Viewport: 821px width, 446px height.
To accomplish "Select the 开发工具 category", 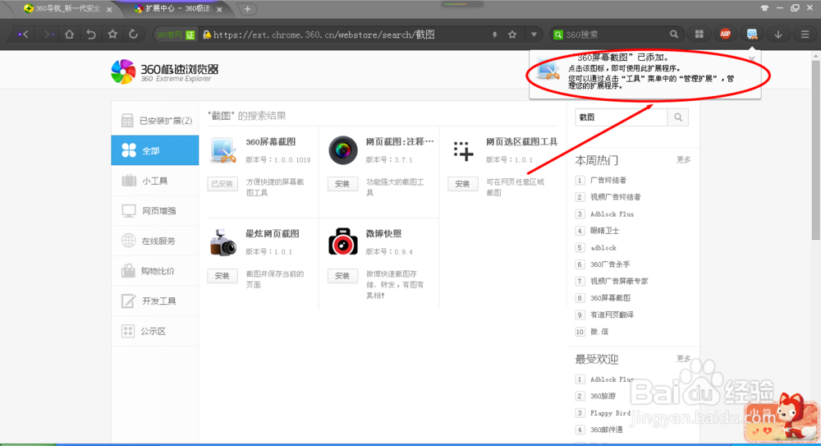I will (155, 301).
